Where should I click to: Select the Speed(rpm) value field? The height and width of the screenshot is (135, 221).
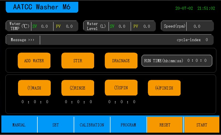click(197, 26)
